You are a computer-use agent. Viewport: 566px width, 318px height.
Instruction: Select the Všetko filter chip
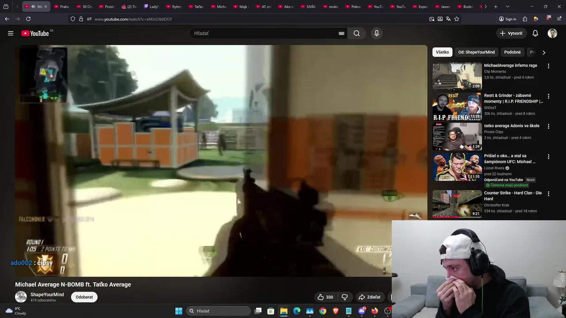point(442,52)
